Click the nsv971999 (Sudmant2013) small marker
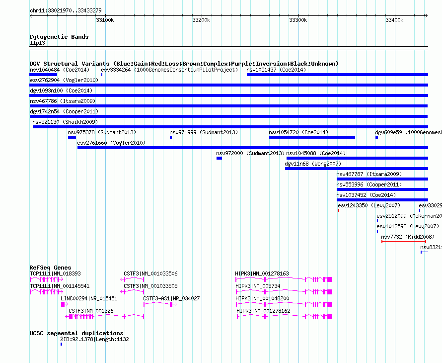This screenshot has height=363, width=442. coord(171,137)
